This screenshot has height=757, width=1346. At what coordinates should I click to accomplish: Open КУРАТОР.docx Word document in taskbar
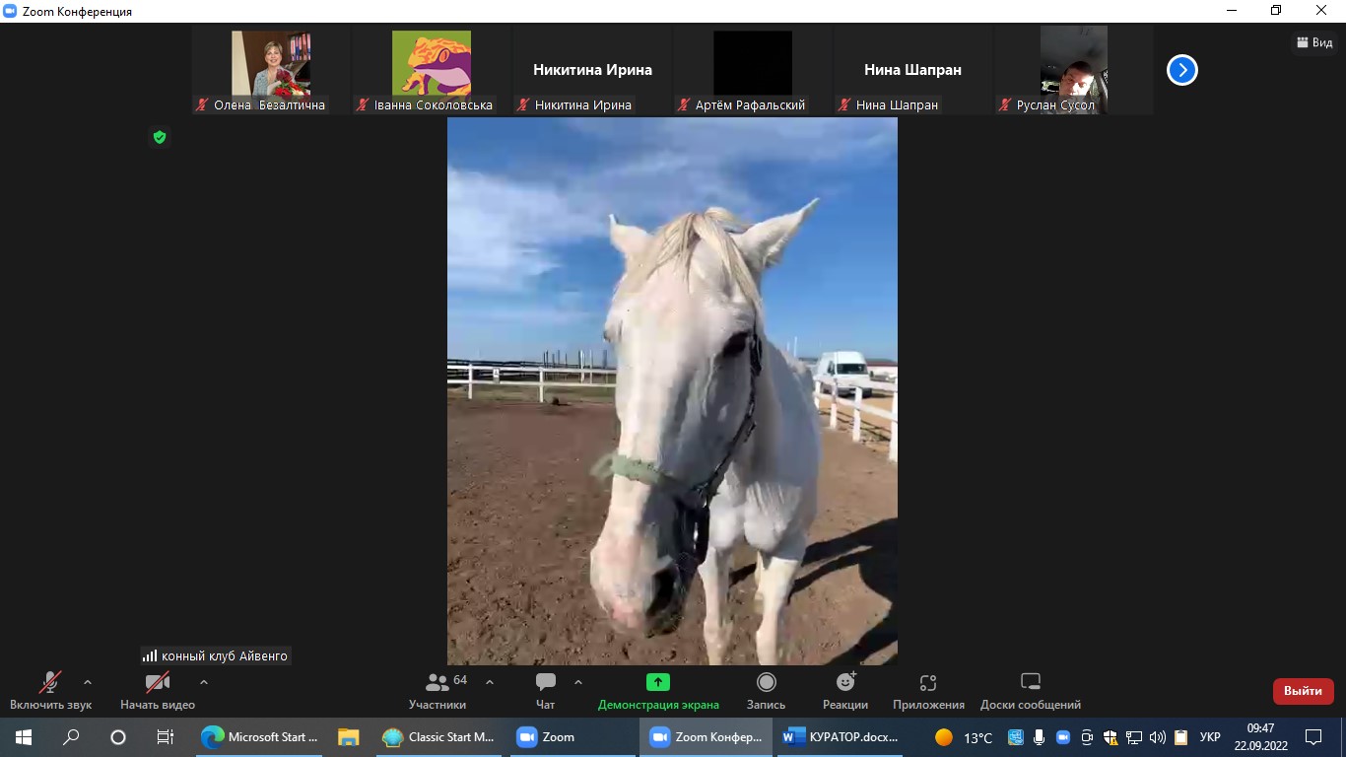coord(842,737)
